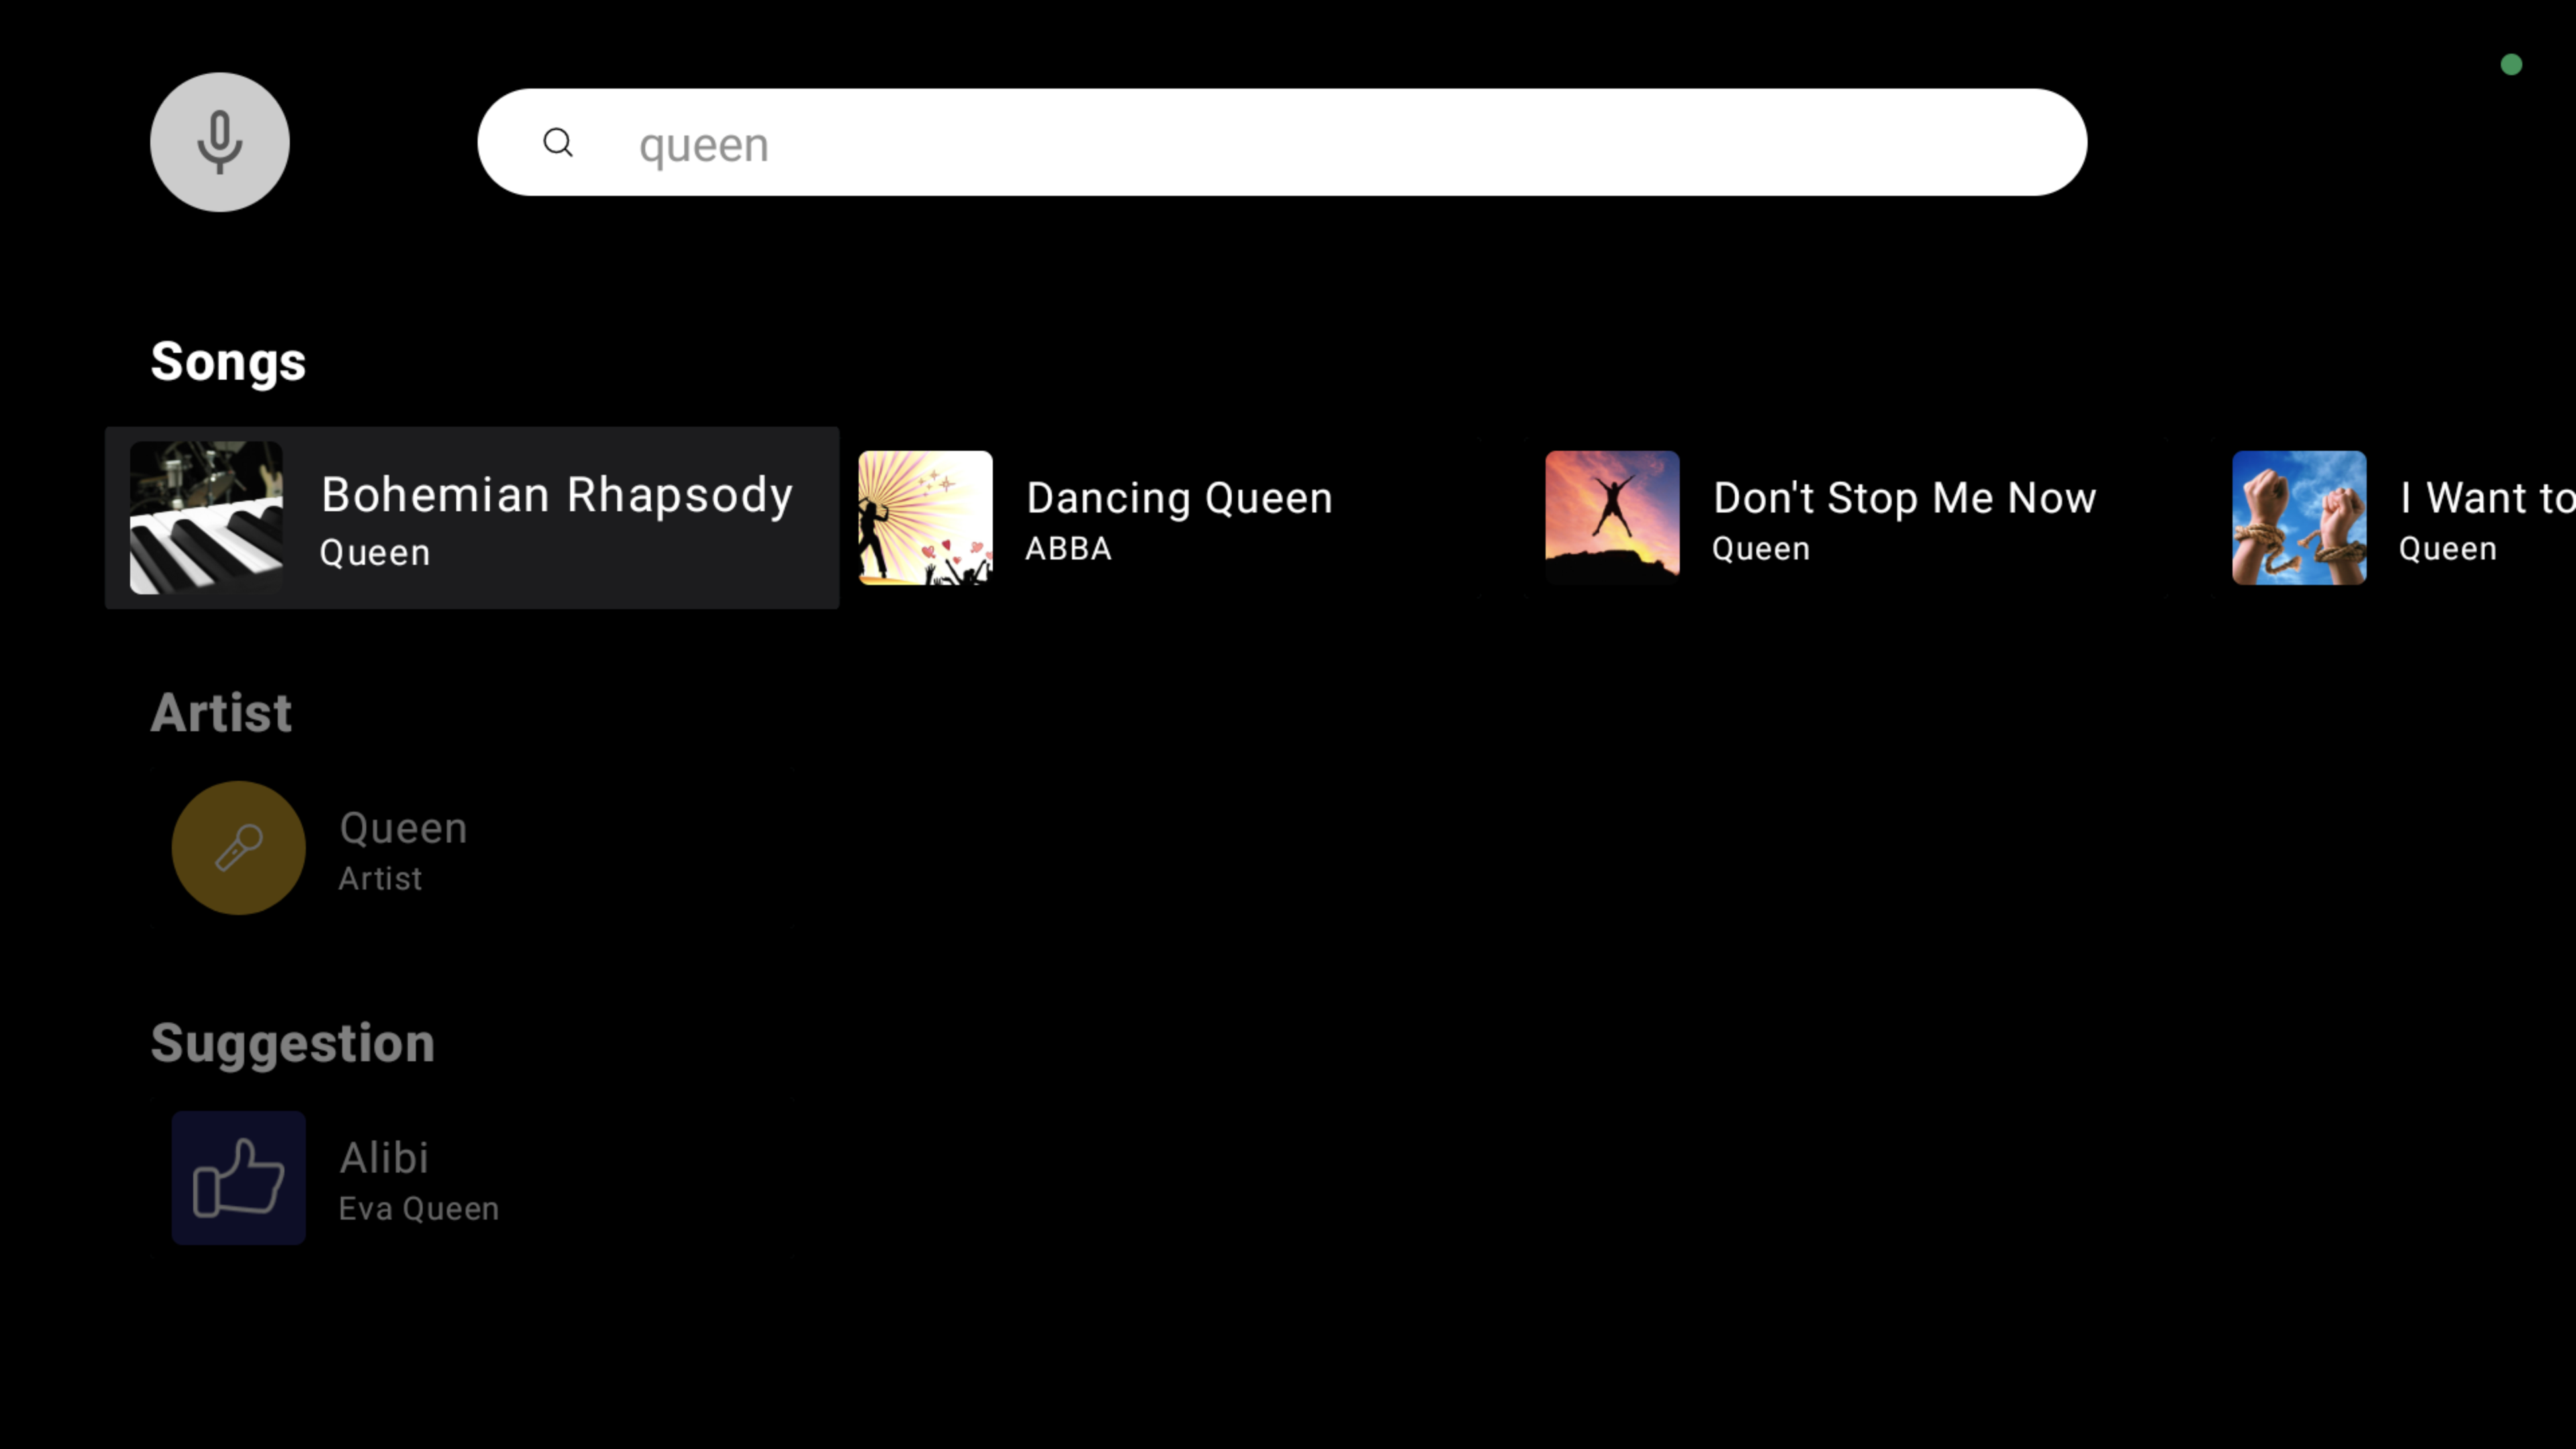Select the 'I Want to' song title
Image resolution: width=2576 pixels, height=1449 pixels.
pyautogui.click(x=2487, y=498)
